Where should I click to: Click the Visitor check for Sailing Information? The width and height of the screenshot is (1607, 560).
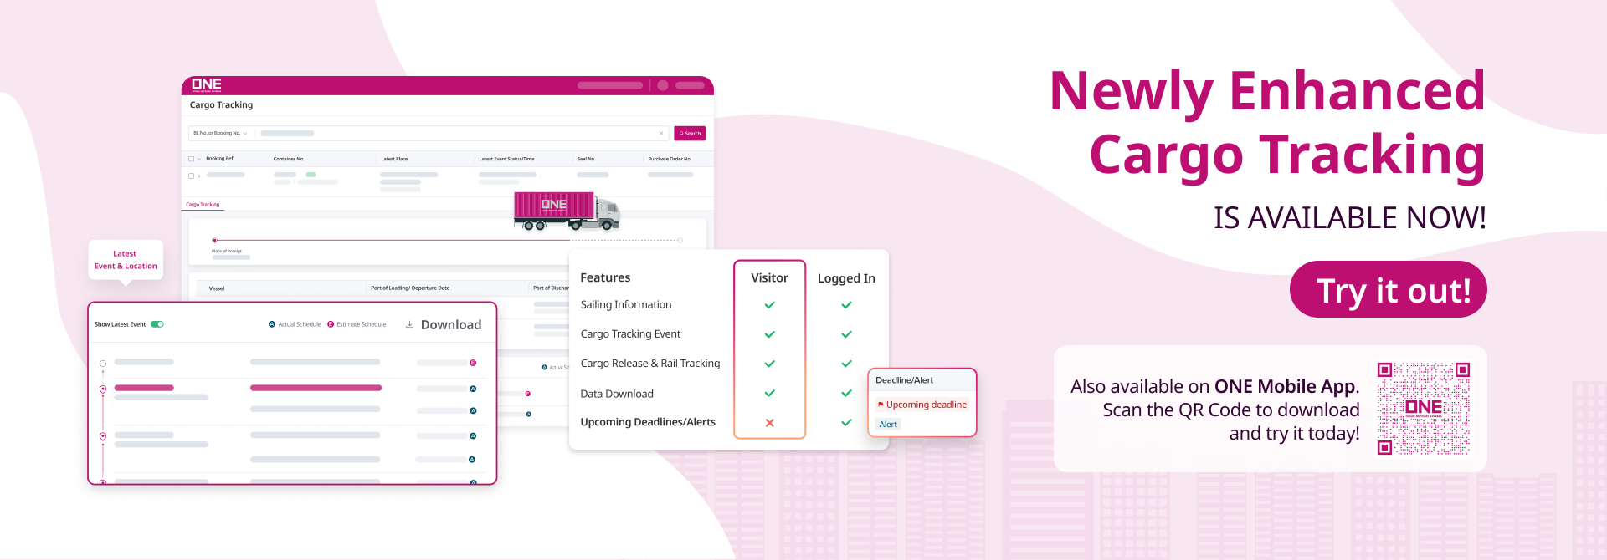(x=769, y=305)
